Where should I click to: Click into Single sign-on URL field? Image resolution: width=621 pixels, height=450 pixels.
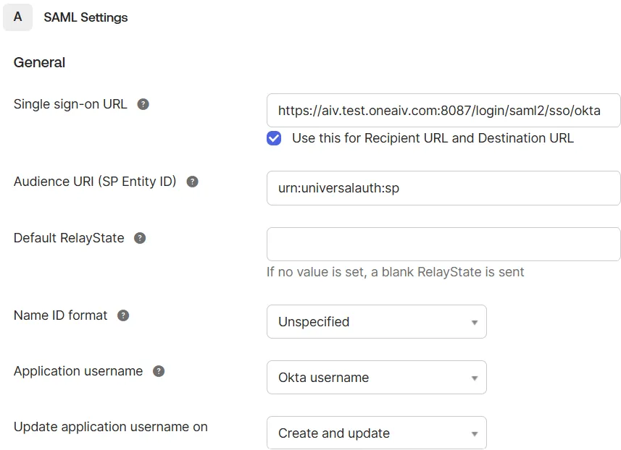click(x=443, y=110)
